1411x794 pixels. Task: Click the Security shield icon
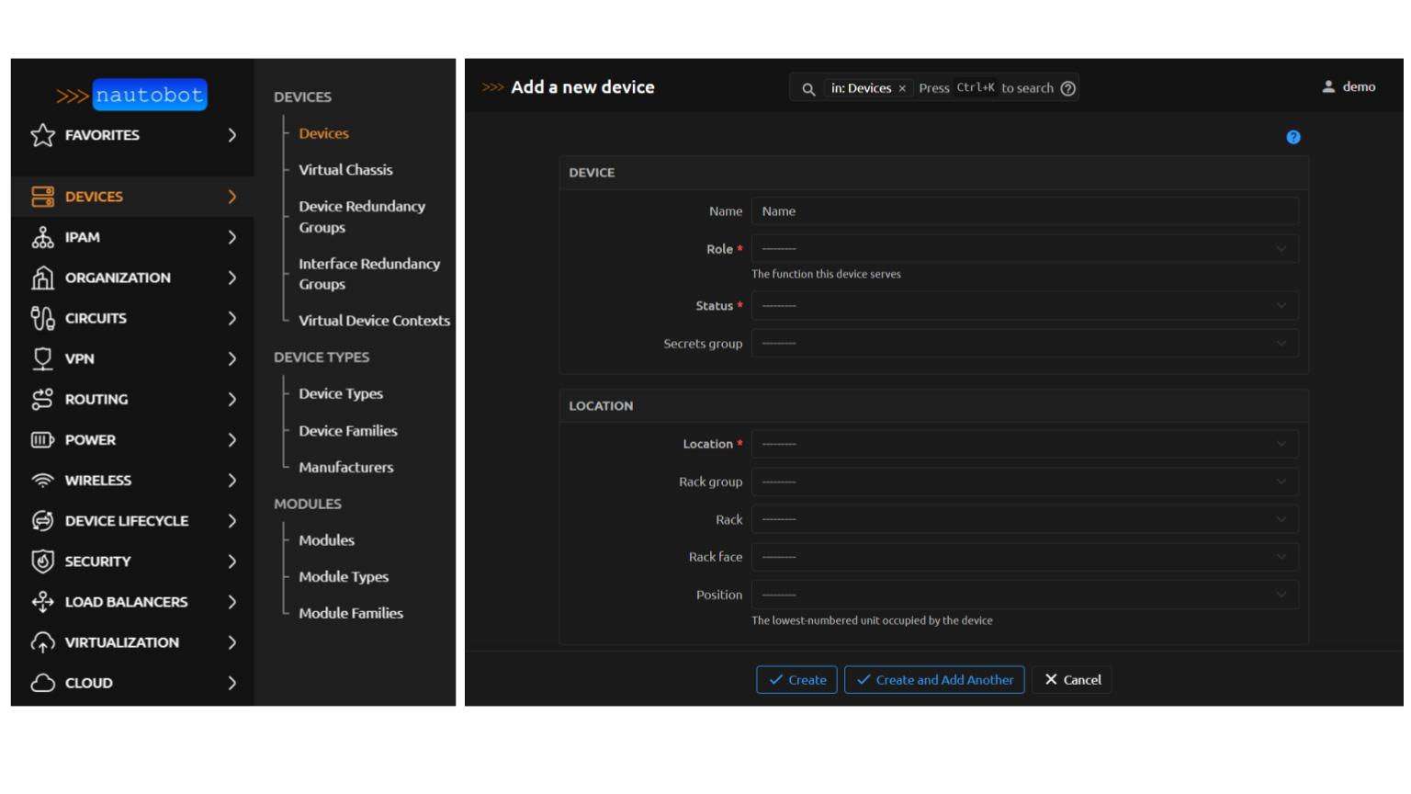click(42, 561)
